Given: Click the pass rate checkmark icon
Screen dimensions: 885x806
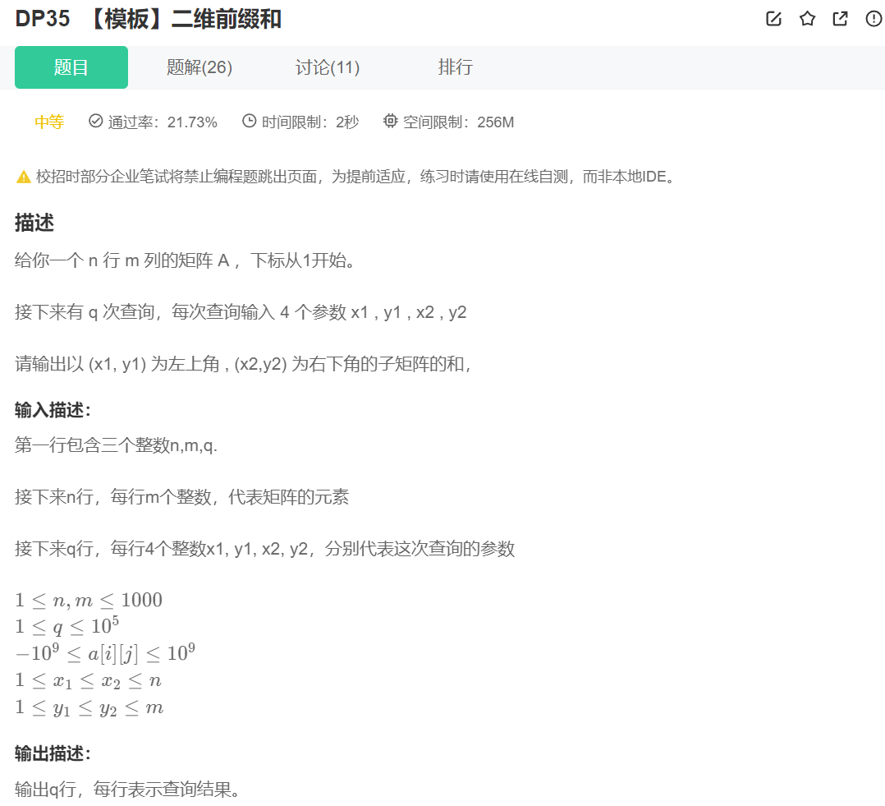Looking at the screenshot, I should point(95,121).
